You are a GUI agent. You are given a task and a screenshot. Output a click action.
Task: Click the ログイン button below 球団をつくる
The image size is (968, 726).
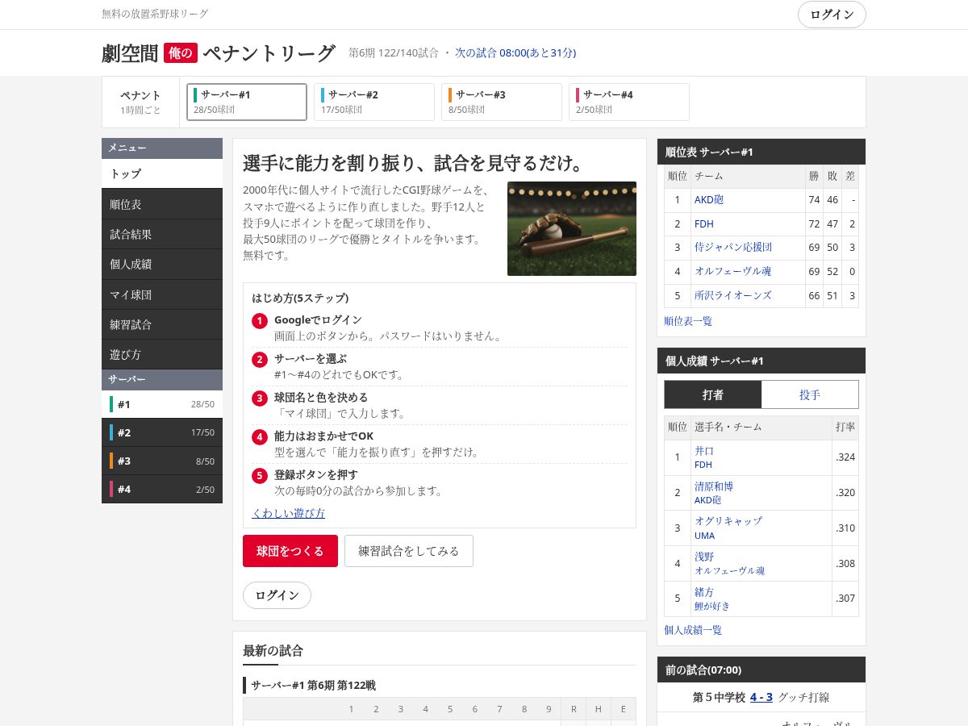click(277, 595)
